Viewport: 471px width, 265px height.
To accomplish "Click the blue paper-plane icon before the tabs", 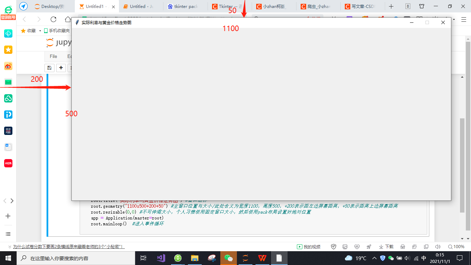I will (x=23, y=6).
